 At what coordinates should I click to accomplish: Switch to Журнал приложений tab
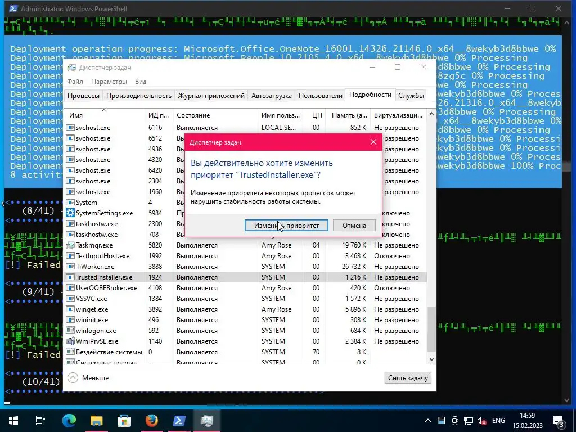[211, 96]
